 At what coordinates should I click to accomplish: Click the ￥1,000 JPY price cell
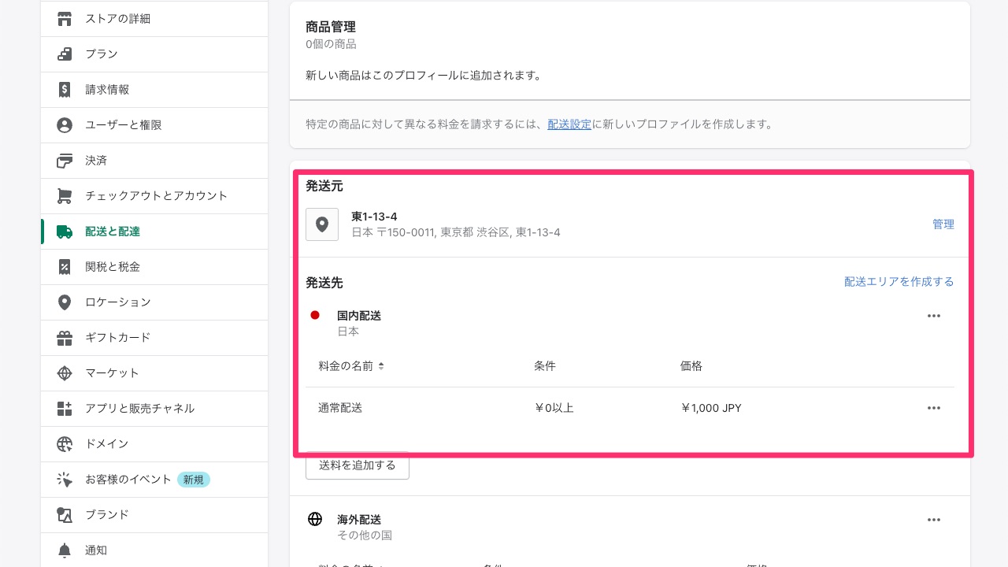pyautogui.click(x=711, y=408)
